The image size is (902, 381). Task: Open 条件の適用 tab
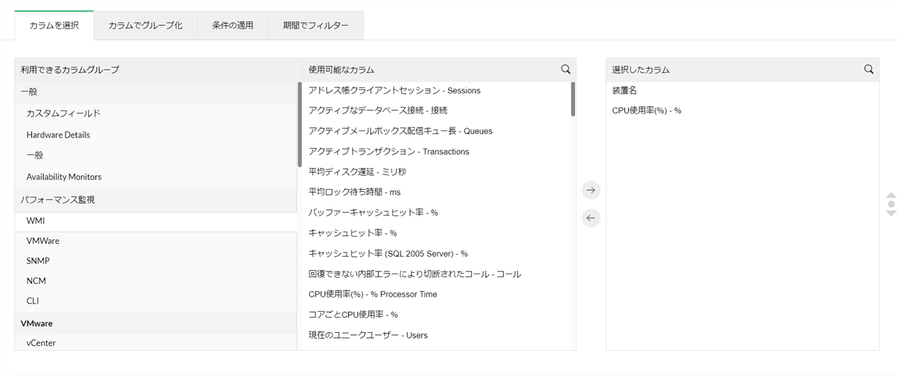pyautogui.click(x=232, y=25)
